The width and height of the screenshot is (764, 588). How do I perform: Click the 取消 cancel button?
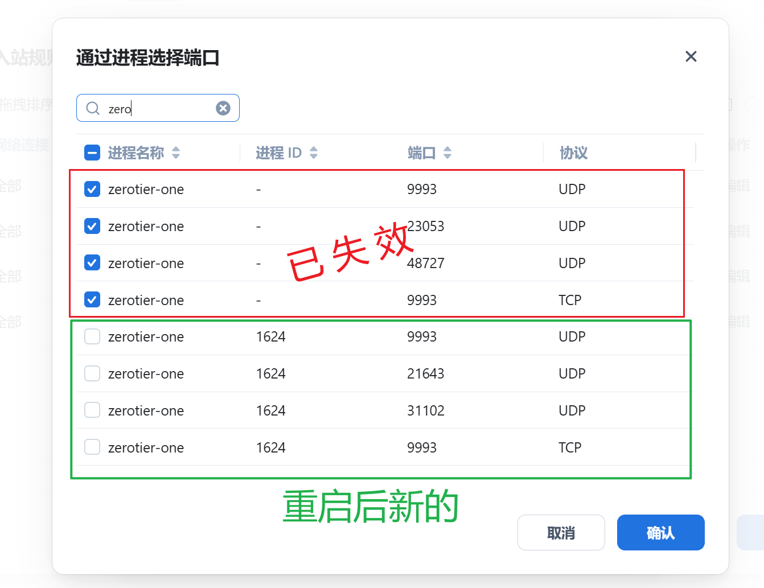click(x=561, y=533)
